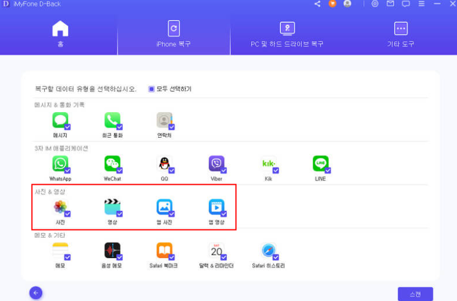Select the 앱 영상 icon
Viewport: 457px width, 301px height.
point(216,207)
